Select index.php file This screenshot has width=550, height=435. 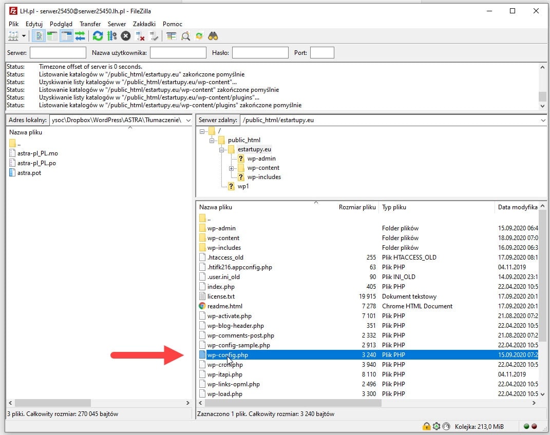click(221, 287)
